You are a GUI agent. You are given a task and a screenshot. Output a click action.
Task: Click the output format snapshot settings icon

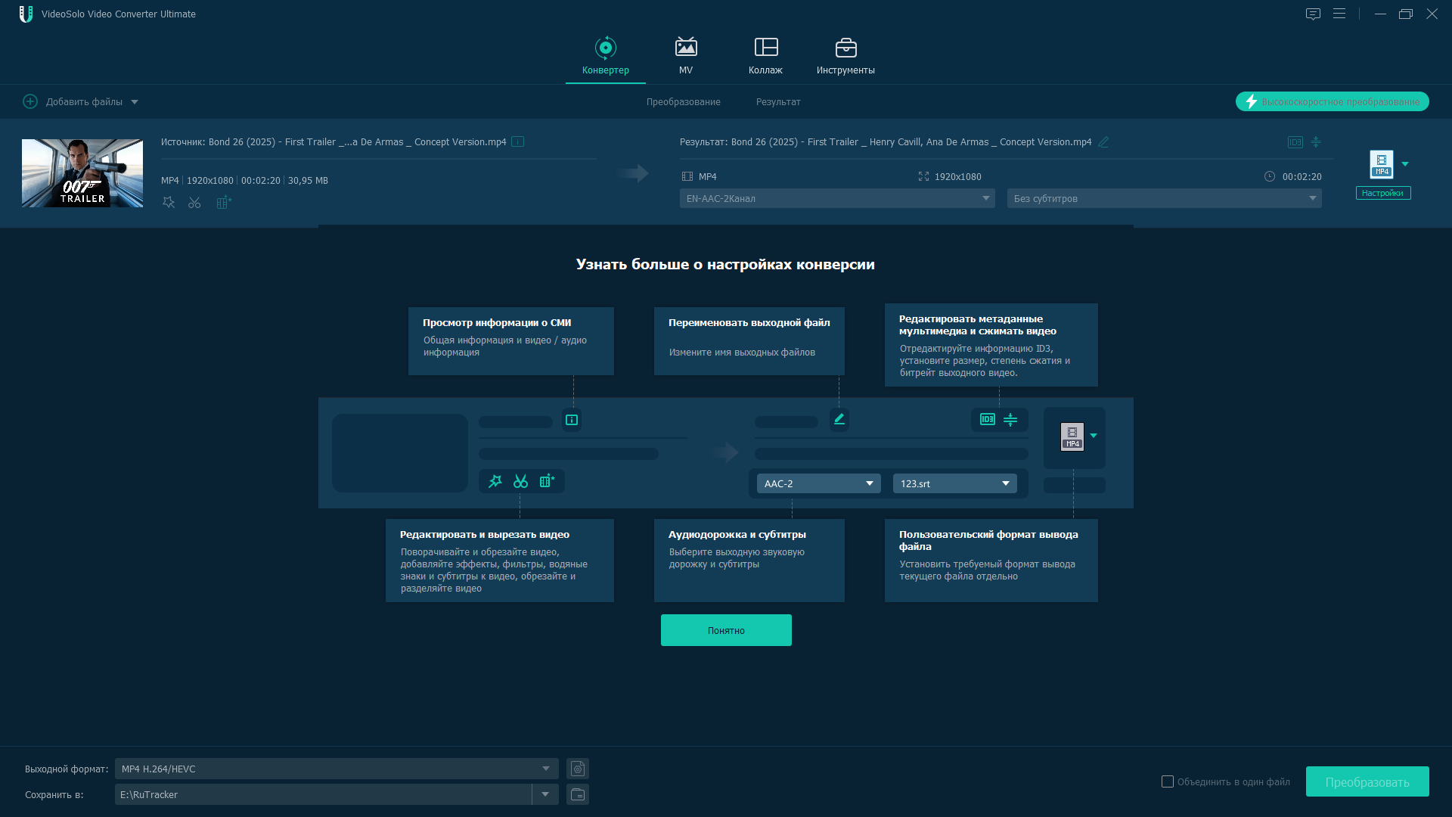(x=578, y=769)
